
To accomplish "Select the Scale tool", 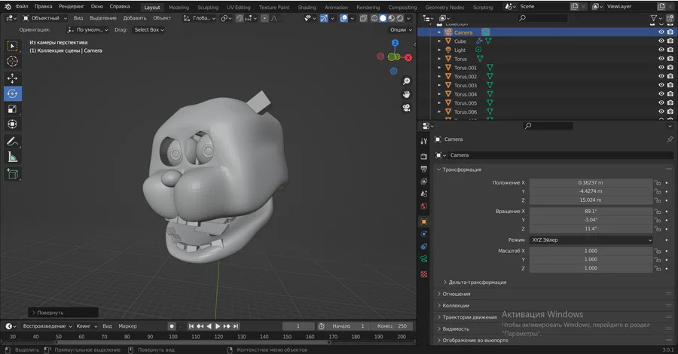I will tap(13, 109).
